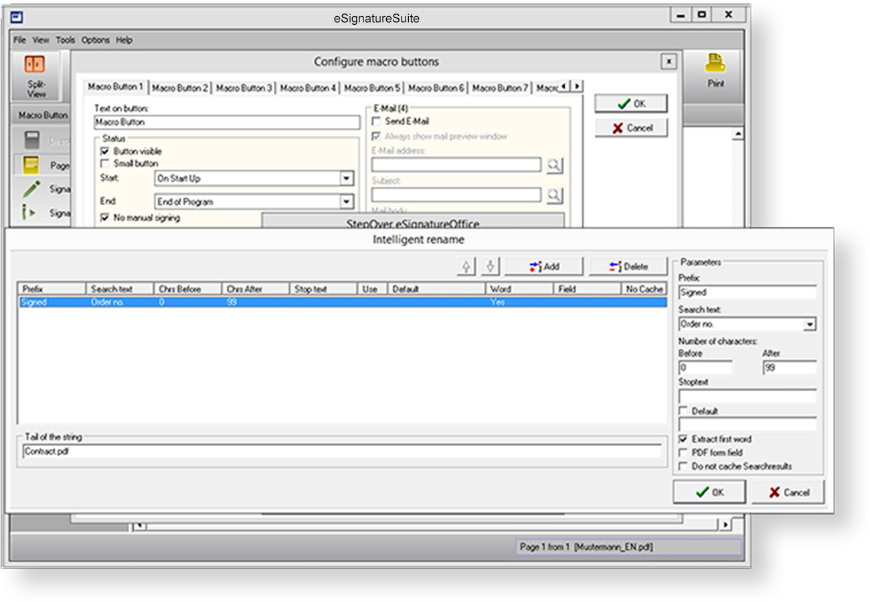Enable the Default checkbox in Parameters
This screenshot has width=870, height=602.
[683, 411]
